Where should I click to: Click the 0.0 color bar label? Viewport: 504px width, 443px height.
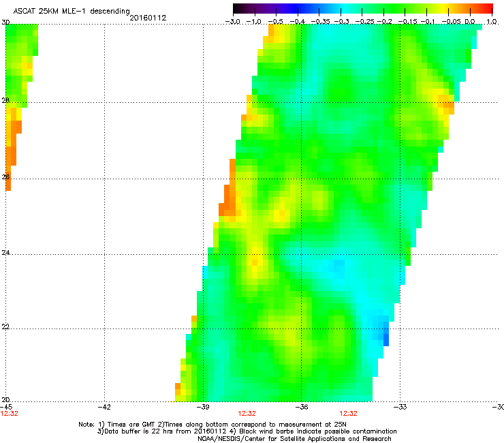pyautogui.click(x=470, y=22)
